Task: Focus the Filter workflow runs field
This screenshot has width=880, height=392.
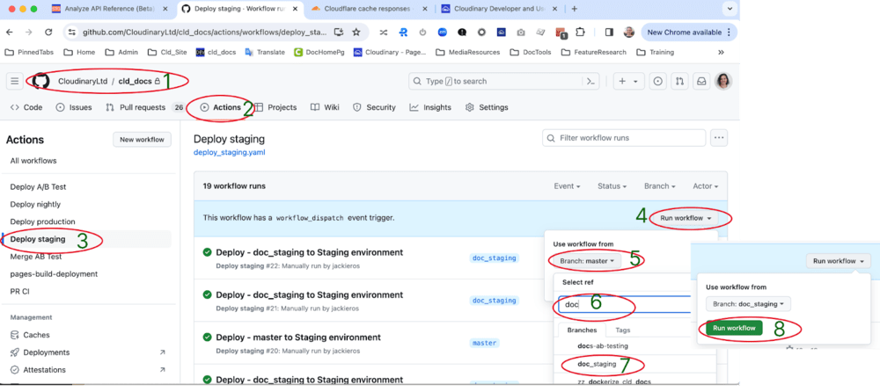Action: coord(624,138)
